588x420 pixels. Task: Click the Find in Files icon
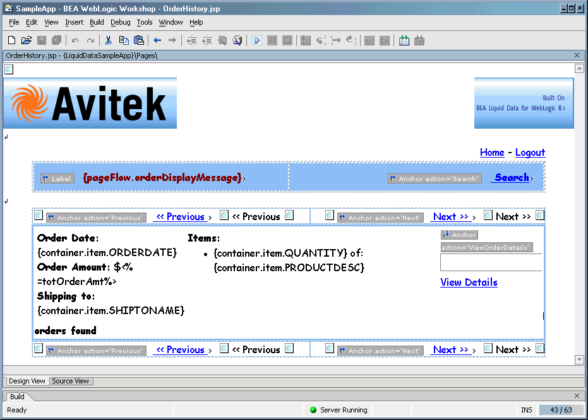[237, 40]
